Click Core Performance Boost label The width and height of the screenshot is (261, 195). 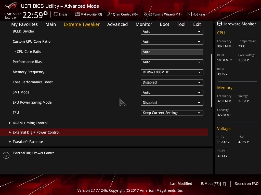(x=33, y=82)
